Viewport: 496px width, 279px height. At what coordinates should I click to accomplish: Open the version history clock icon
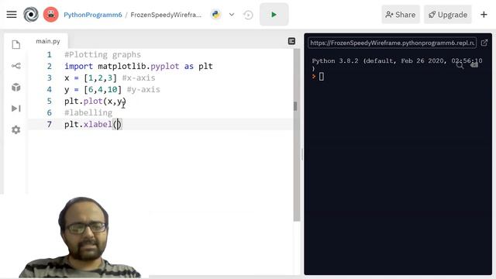pyautogui.click(x=248, y=15)
